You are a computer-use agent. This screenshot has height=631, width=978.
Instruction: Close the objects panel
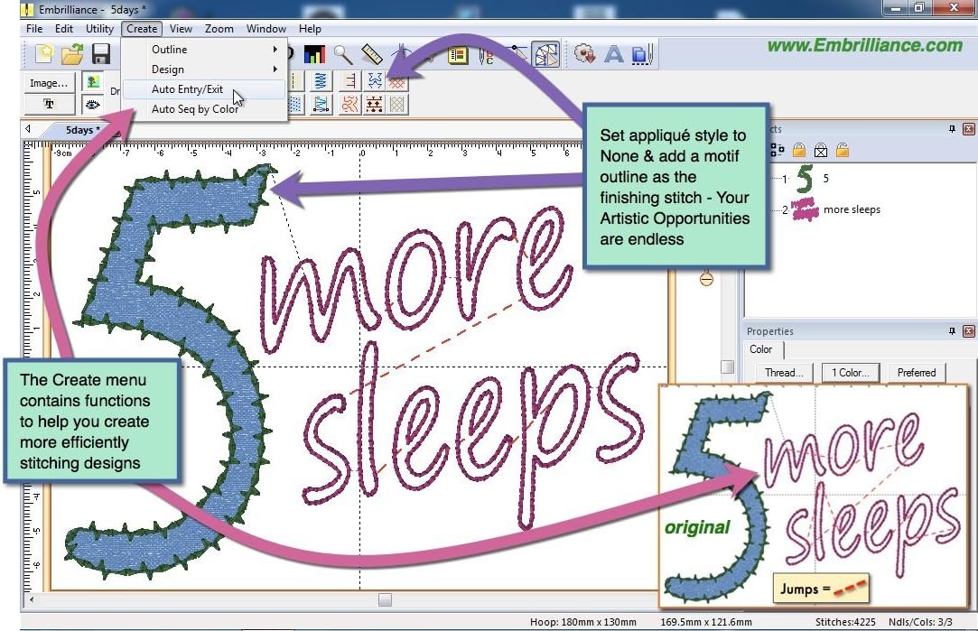click(x=969, y=129)
